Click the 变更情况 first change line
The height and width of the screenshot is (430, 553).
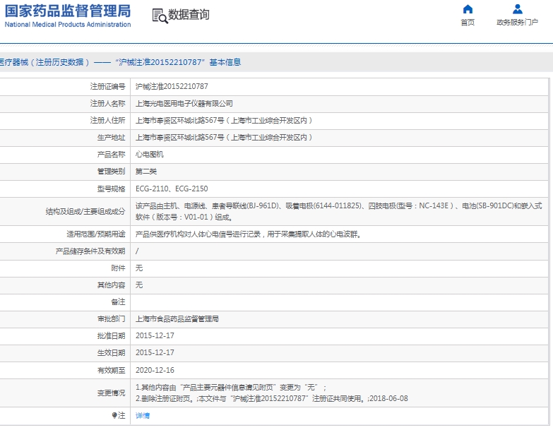coord(231,388)
